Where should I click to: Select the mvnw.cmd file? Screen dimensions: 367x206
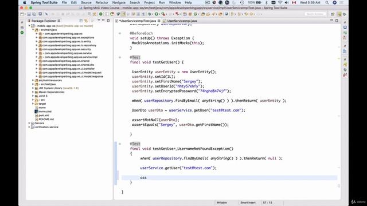pyautogui.click(x=45, y=112)
